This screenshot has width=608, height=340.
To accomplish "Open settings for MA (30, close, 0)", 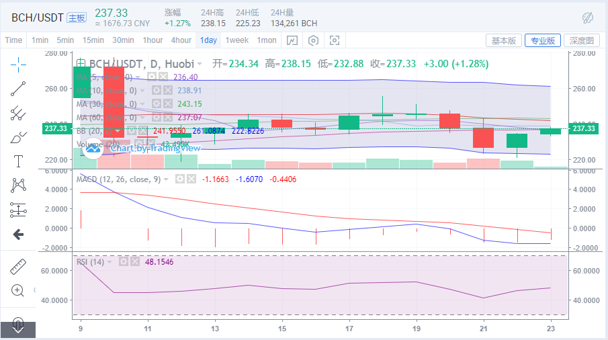I will point(156,104).
